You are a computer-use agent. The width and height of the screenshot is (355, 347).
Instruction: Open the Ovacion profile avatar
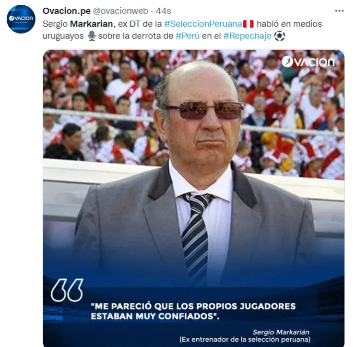click(21, 19)
